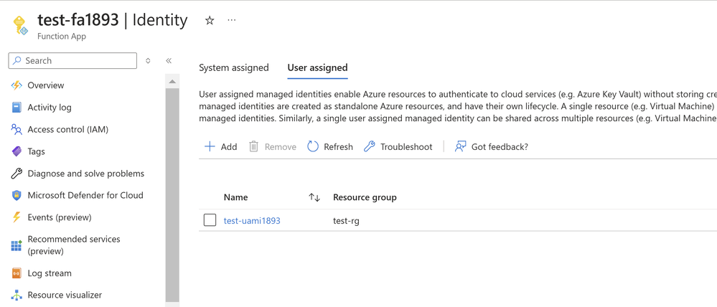
Task: Click the Events lightning bolt icon
Action: point(17,217)
